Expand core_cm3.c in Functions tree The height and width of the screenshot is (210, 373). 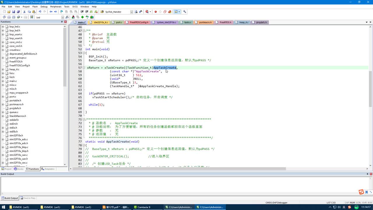3,42
